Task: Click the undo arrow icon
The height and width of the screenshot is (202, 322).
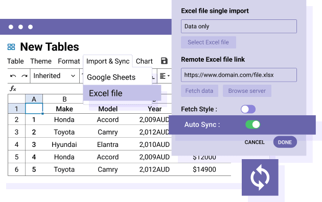Action: pos(13,76)
